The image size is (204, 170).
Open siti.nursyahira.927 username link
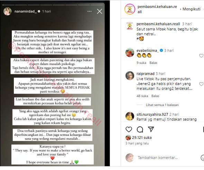152,114
